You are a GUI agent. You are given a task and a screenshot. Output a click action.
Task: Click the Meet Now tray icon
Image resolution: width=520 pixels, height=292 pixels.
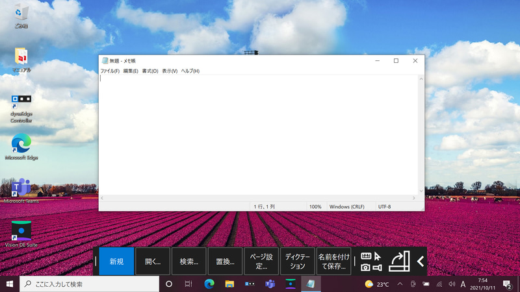(413, 284)
